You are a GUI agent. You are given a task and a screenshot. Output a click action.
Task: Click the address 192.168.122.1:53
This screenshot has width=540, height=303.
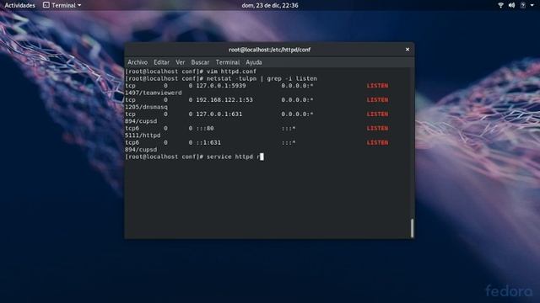(224, 100)
